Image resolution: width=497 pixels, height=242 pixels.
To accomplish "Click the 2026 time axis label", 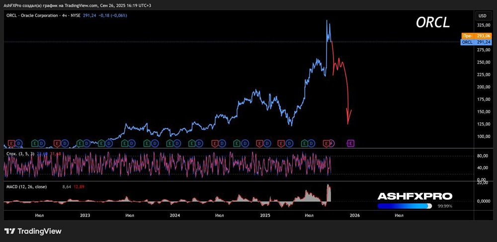I will point(355,215).
